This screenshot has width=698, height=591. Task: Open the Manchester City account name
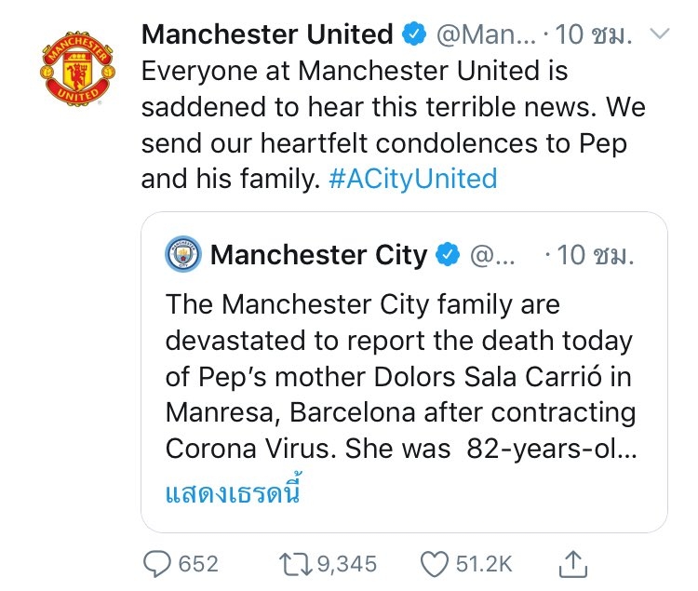319,254
